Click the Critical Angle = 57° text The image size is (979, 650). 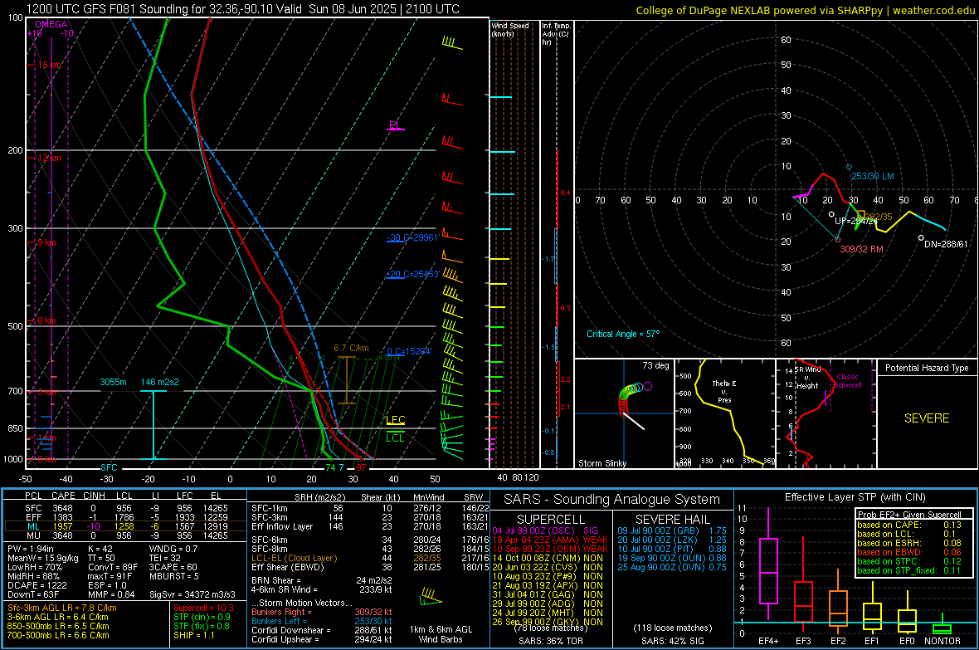click(x=622, y=334)
